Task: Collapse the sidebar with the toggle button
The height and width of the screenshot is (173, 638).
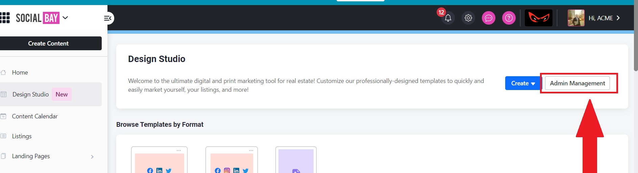Action: click(x=108, y=18)
